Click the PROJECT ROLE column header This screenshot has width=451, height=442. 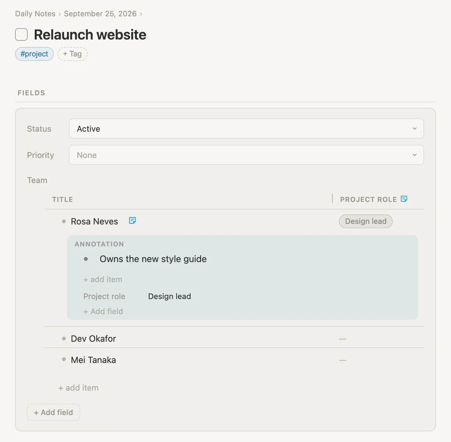pos(368,199)
